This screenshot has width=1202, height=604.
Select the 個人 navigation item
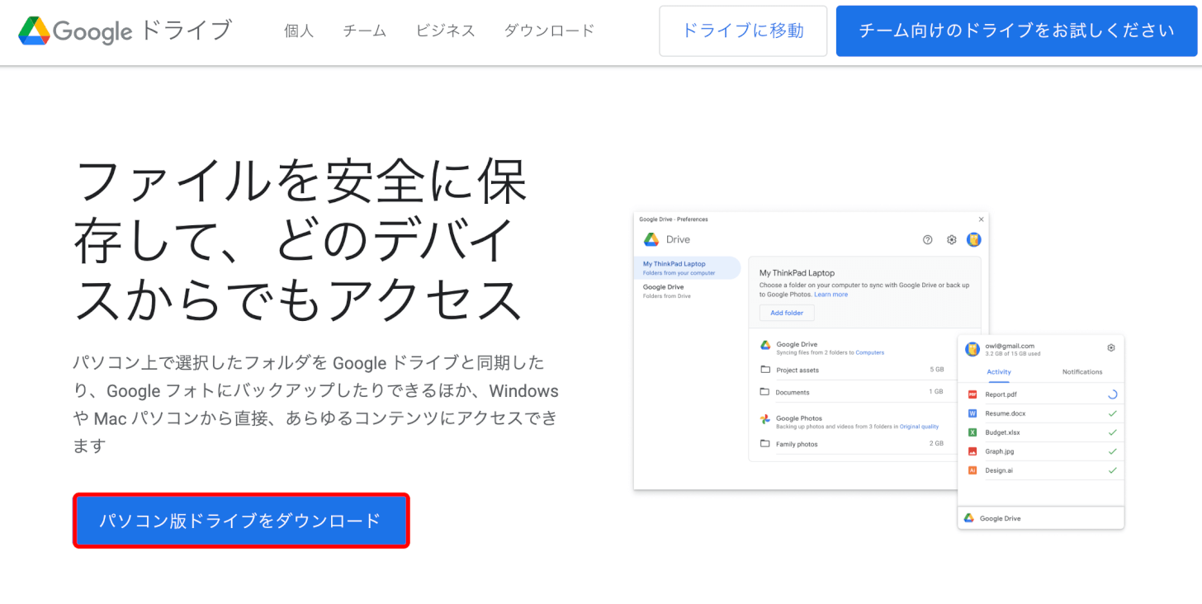pyautogui.click(x=298, y=31)
